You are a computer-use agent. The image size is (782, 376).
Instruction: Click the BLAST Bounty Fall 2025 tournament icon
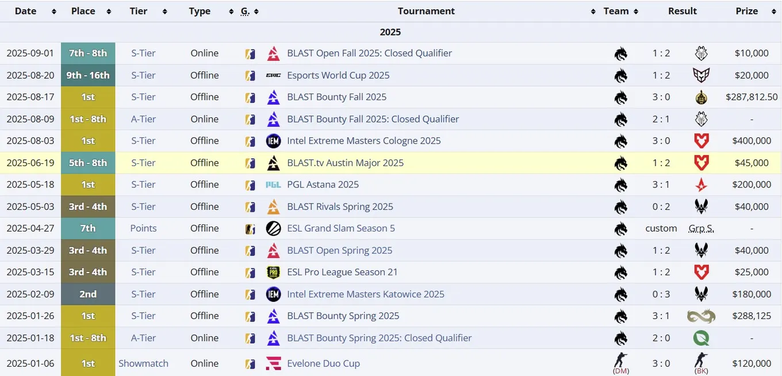click(274, 97)
